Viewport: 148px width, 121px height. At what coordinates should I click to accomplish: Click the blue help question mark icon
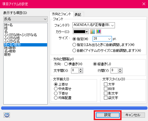pos(7,115)
